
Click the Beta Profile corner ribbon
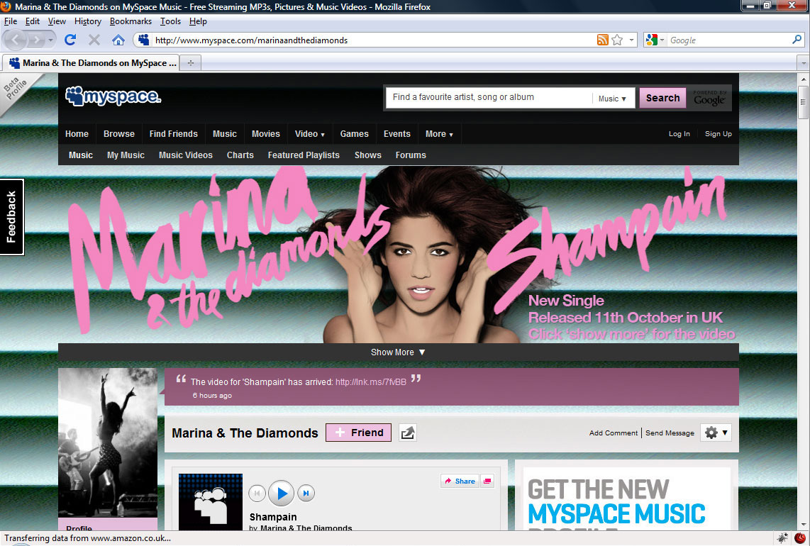click(x=16, y=88)
